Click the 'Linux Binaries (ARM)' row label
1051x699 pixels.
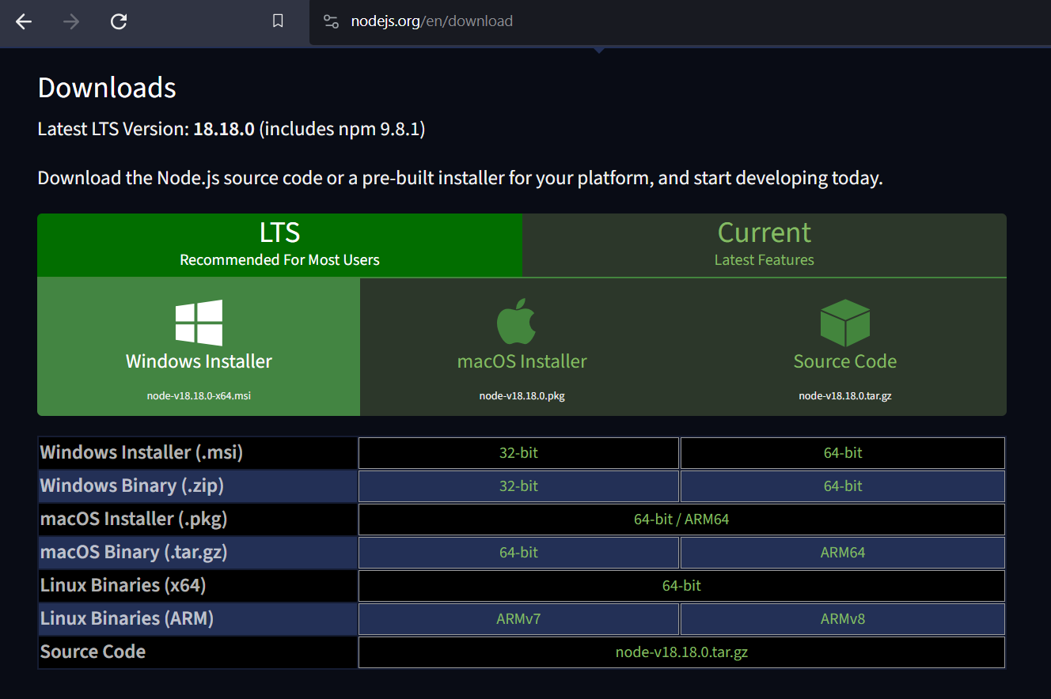[x=127, y=618]
